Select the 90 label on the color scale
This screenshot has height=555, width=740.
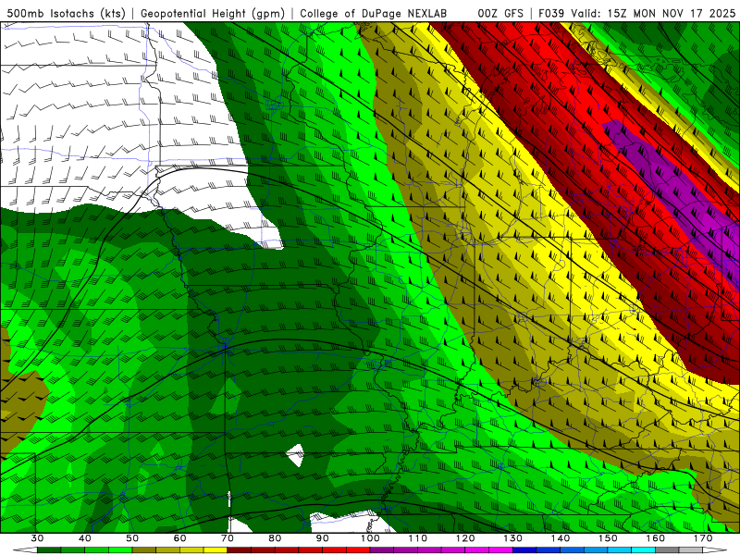pos(323,538)
